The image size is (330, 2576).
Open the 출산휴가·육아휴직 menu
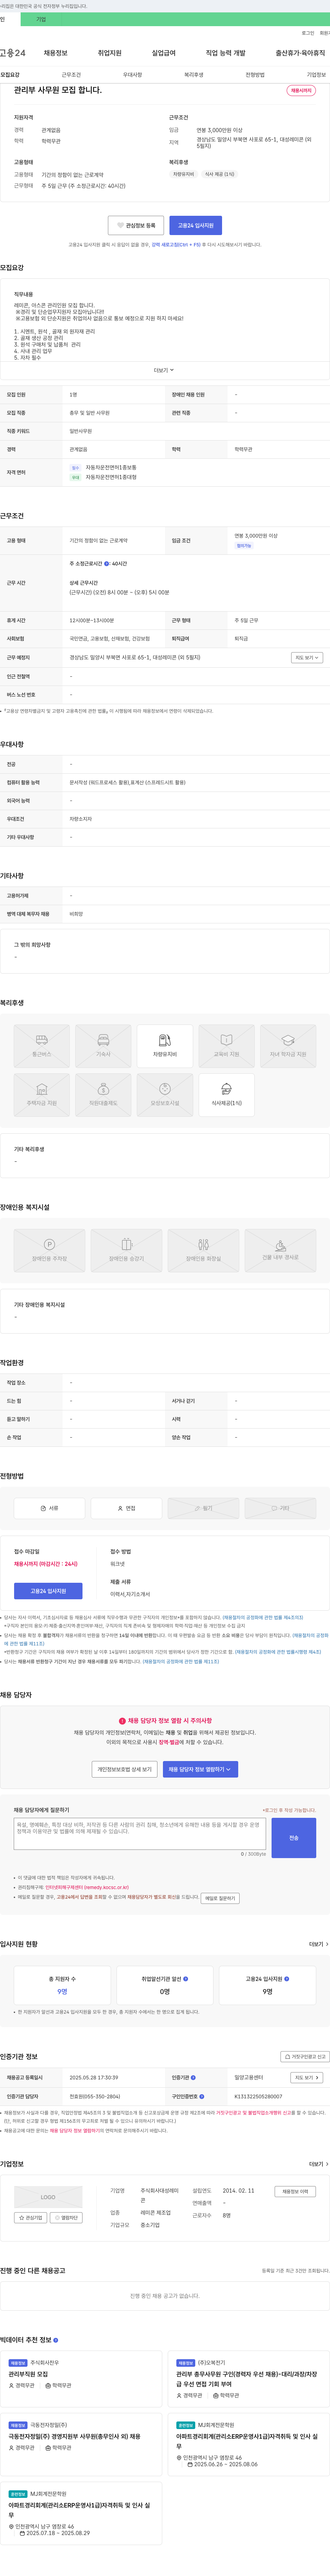coord(300,53)
